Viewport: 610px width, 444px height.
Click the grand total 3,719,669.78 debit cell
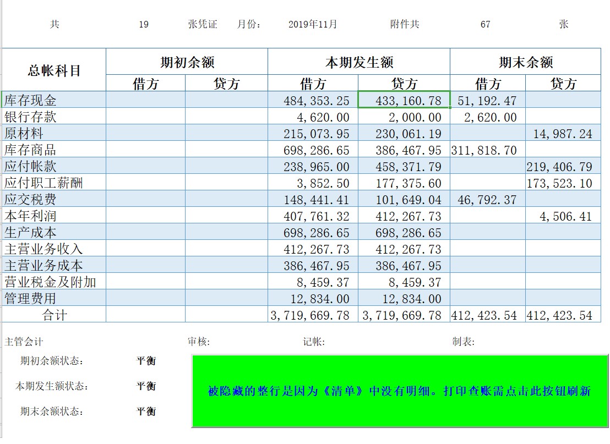coord(311,315)
